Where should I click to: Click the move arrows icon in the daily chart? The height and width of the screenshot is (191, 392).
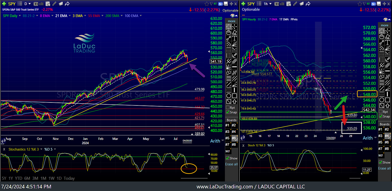tap(231, 4)
